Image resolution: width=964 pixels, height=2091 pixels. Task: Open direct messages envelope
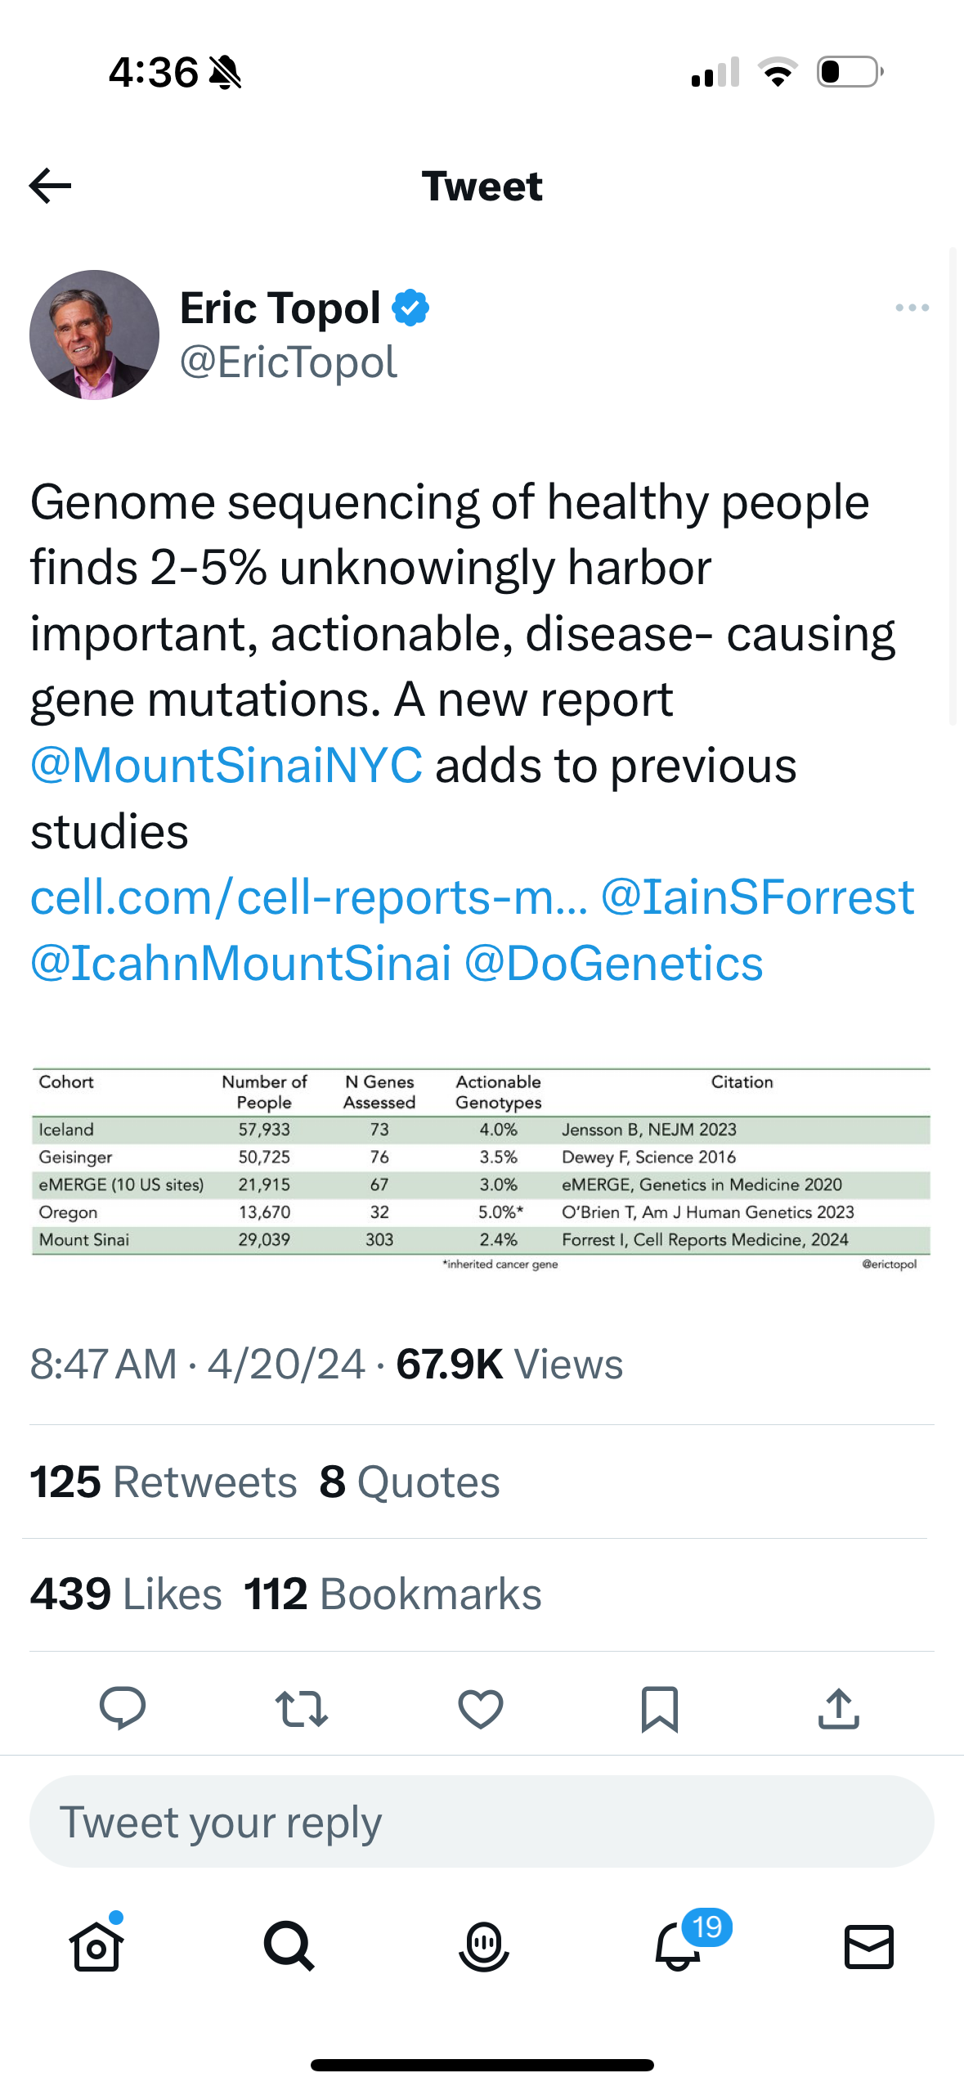point(868,1945)
